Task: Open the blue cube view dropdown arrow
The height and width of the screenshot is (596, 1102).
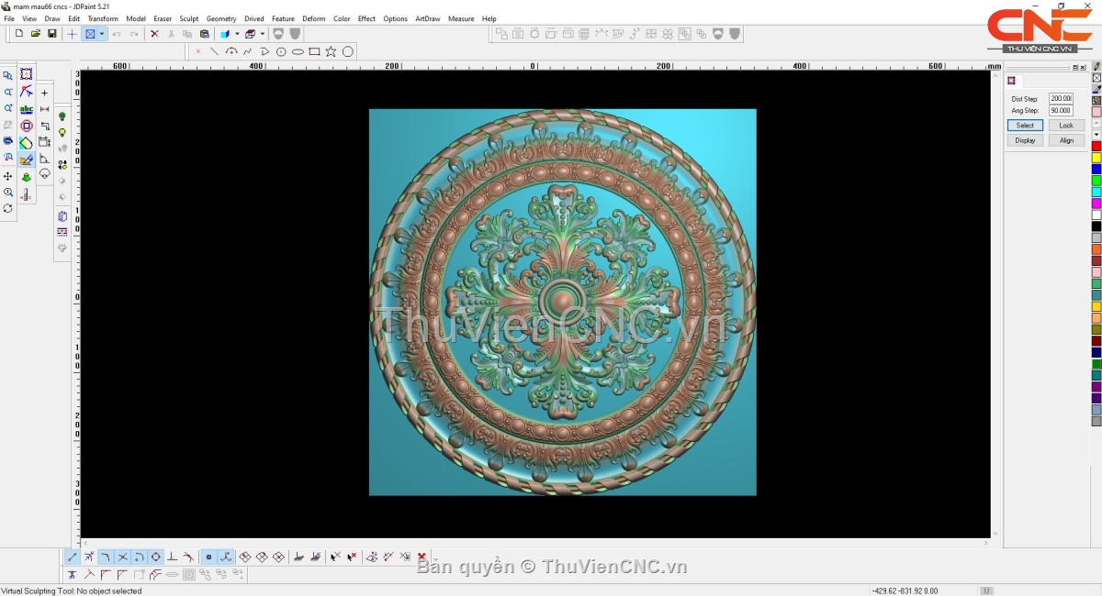Action: coord(235,34)
